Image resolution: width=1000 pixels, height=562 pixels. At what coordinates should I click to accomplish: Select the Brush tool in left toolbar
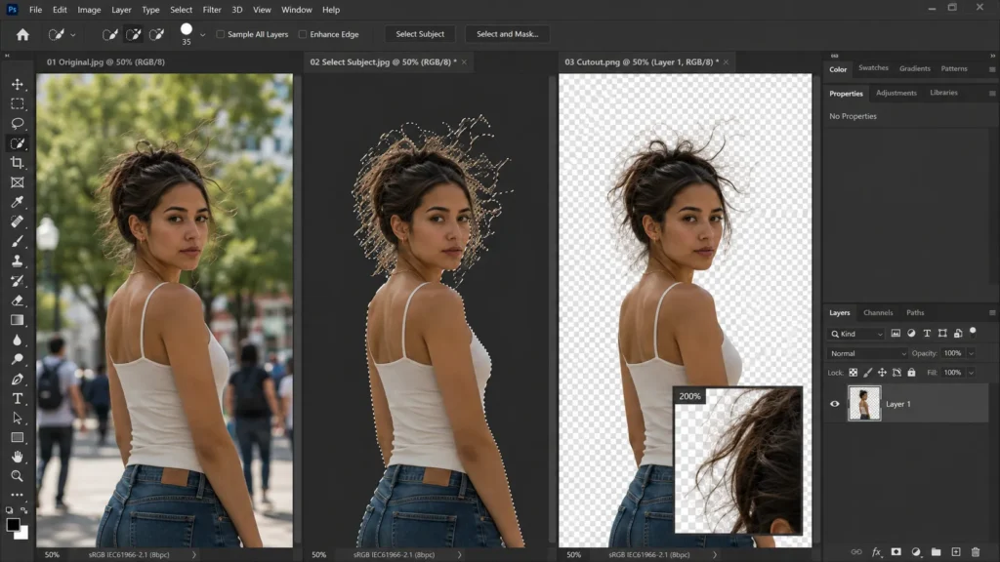tap(18, 241)
